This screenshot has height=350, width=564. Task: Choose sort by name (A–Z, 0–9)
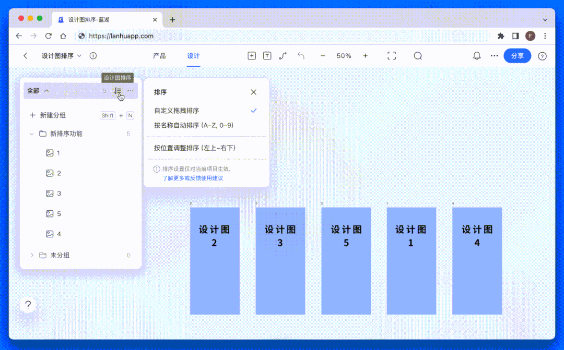tap(193, 125)
